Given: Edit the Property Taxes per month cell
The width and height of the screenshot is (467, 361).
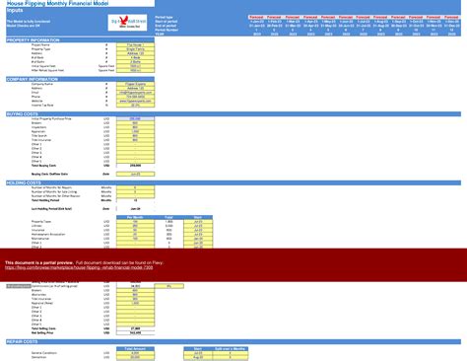Looking at the screenshot, I should [x=135, y=222].
